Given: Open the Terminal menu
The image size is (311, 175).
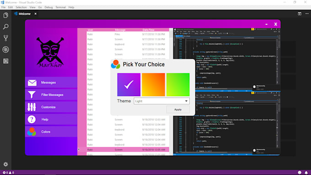Looking at the screenshot, I should tap(60, 7).
